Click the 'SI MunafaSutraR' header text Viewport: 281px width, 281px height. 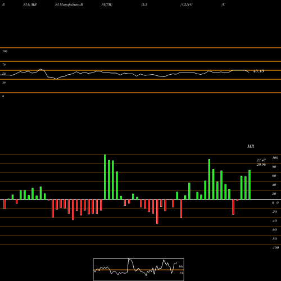[69, 4]
